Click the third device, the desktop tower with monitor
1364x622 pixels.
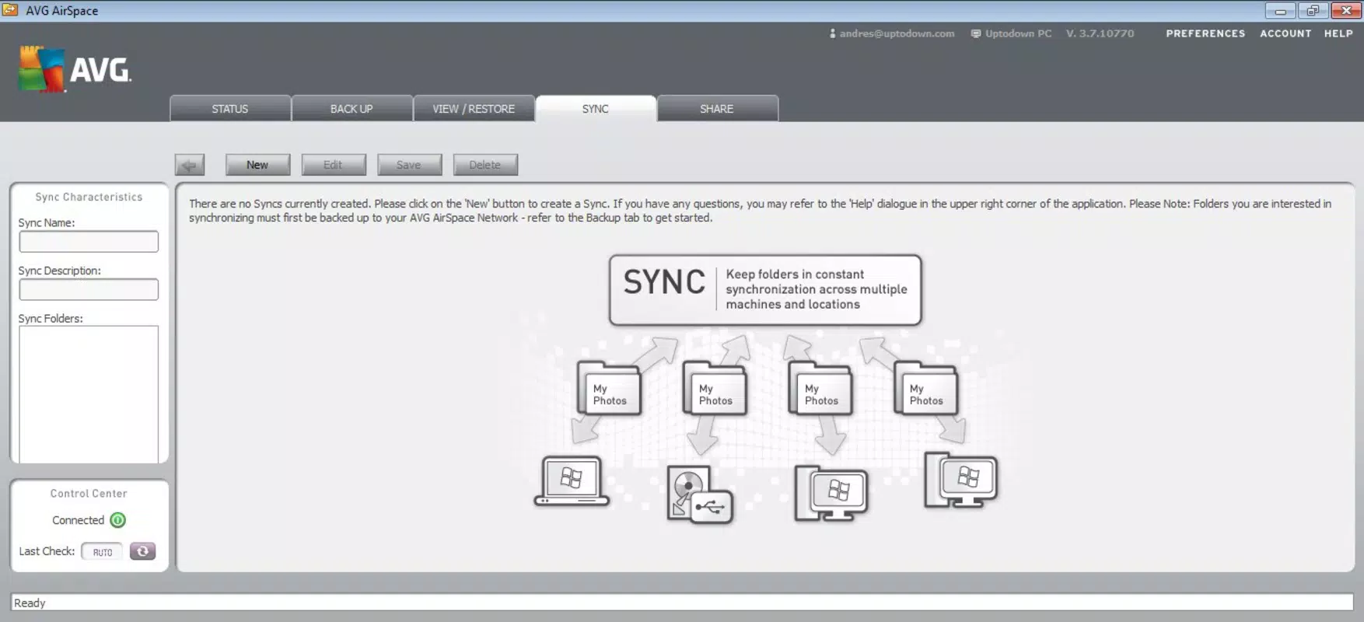(x=831, y=493)
